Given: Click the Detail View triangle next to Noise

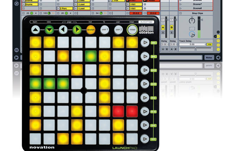Looking at the screenshot, I should click(x=218, y=58).
